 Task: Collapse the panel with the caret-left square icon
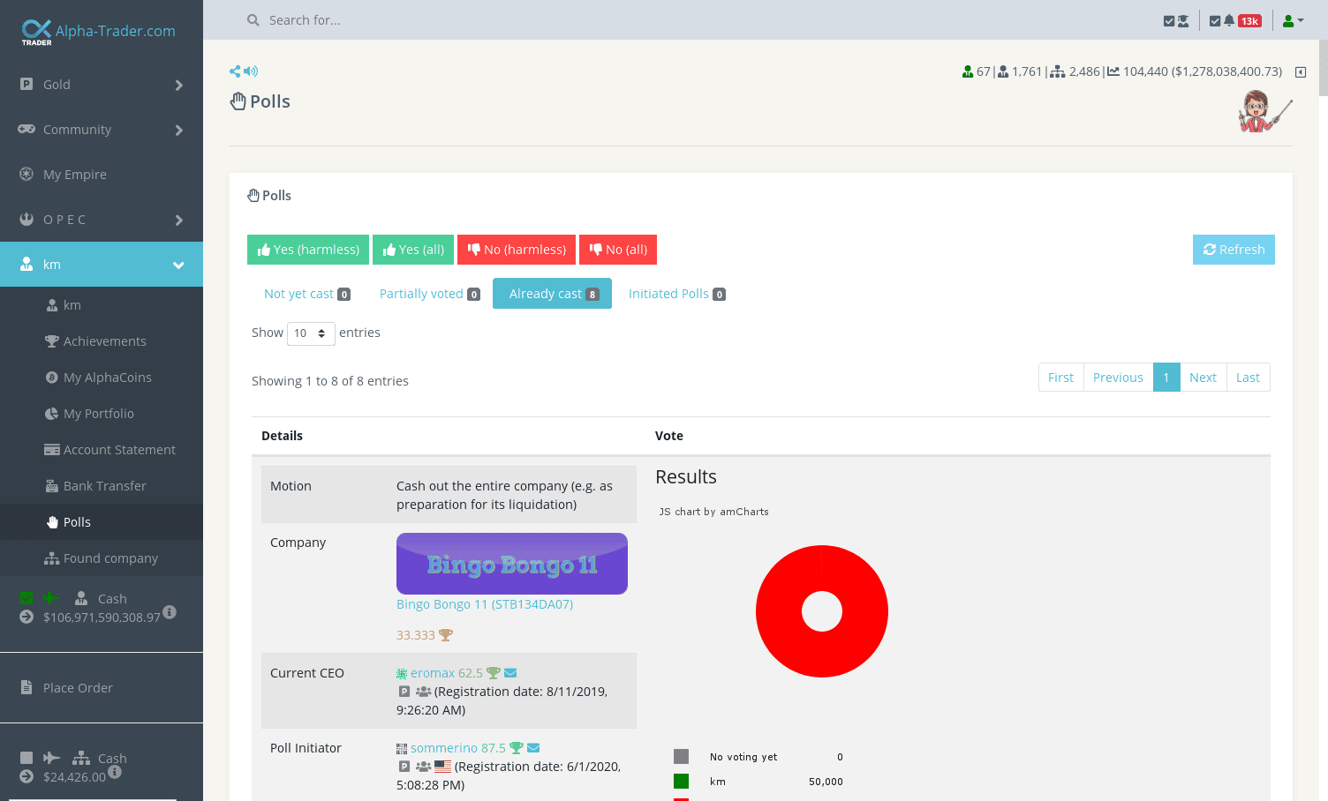[1301, 72]
